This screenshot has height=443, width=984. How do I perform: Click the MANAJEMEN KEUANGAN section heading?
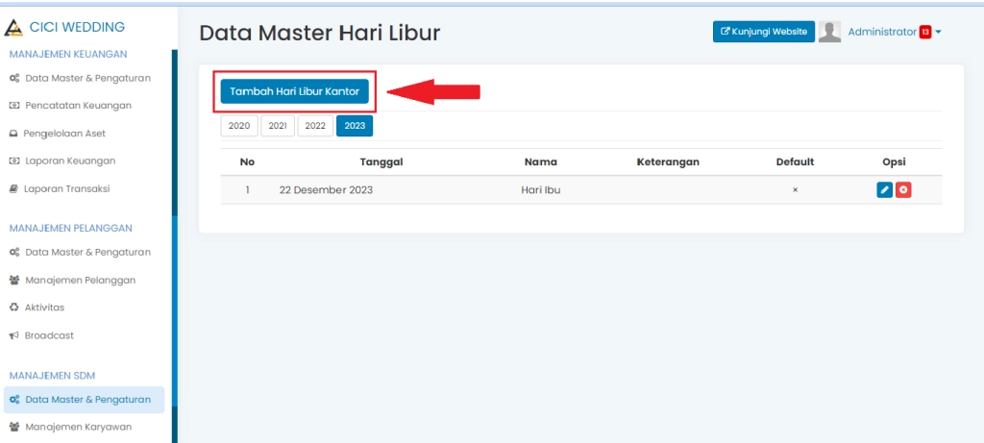(68, 55)
